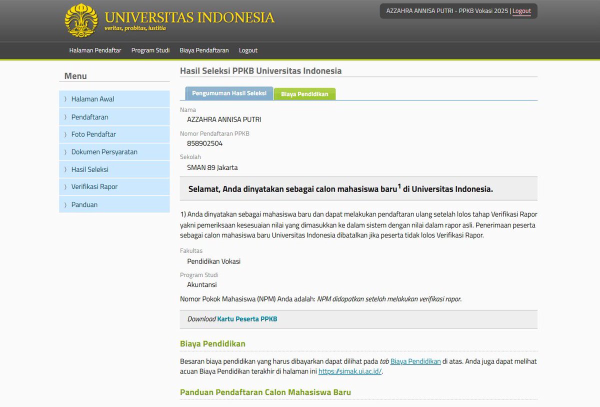Click the Hasil Seleksi PPKB Universitas Indonesia heading
This screenshot has height=407, width=600.
[261, 71]
